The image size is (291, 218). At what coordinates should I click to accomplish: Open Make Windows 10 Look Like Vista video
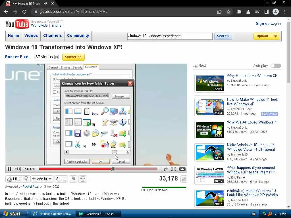[251, 147]
